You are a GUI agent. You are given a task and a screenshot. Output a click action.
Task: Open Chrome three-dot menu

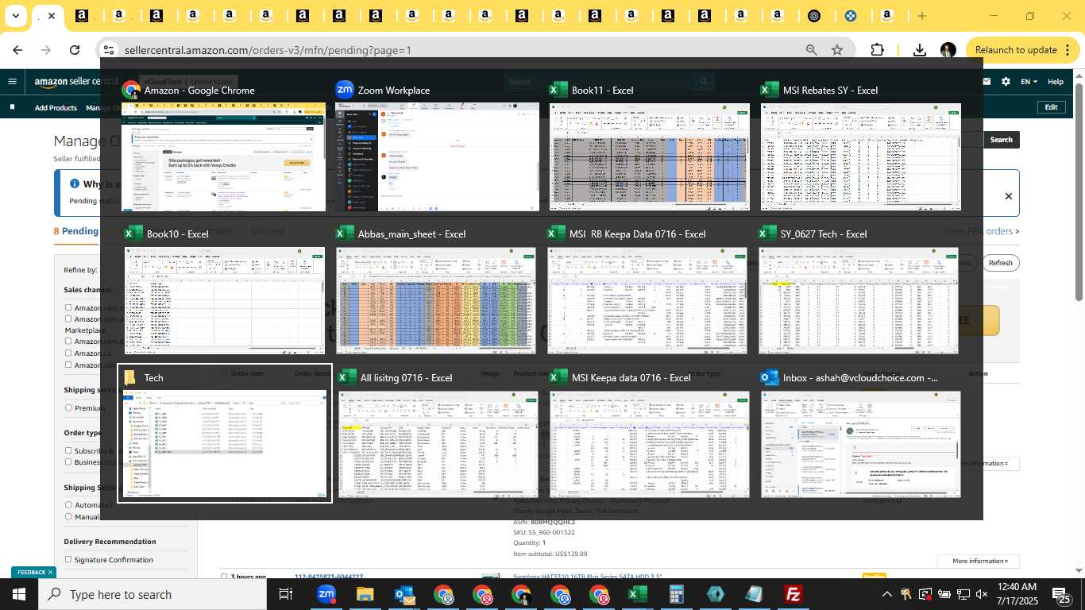(x=1068, y=50)
